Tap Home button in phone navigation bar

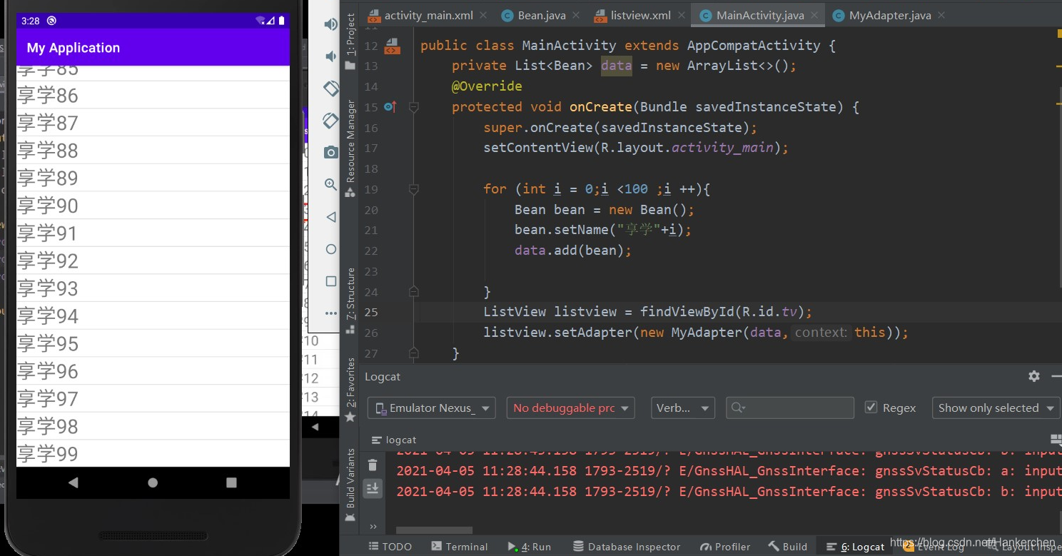[x=153, y=482]
